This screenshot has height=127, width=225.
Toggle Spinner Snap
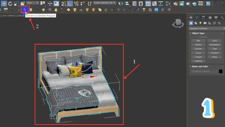(82, 4)
